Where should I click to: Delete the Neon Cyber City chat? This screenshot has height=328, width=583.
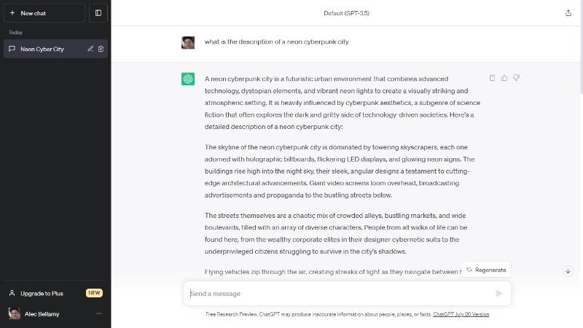tap(101, 49)
